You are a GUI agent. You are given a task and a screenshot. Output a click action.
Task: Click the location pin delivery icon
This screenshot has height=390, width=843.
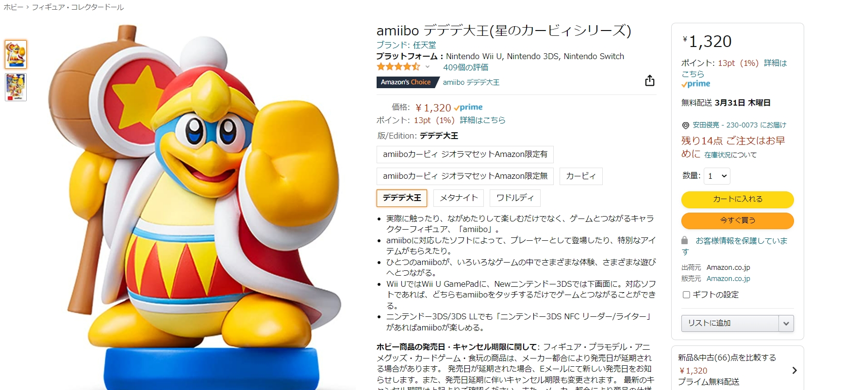[685, 125]
